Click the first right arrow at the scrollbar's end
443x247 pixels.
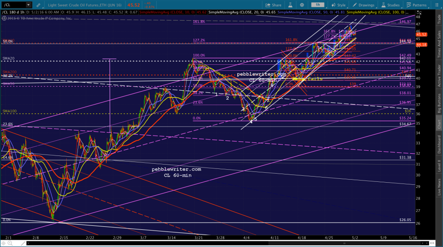[423, 243]
